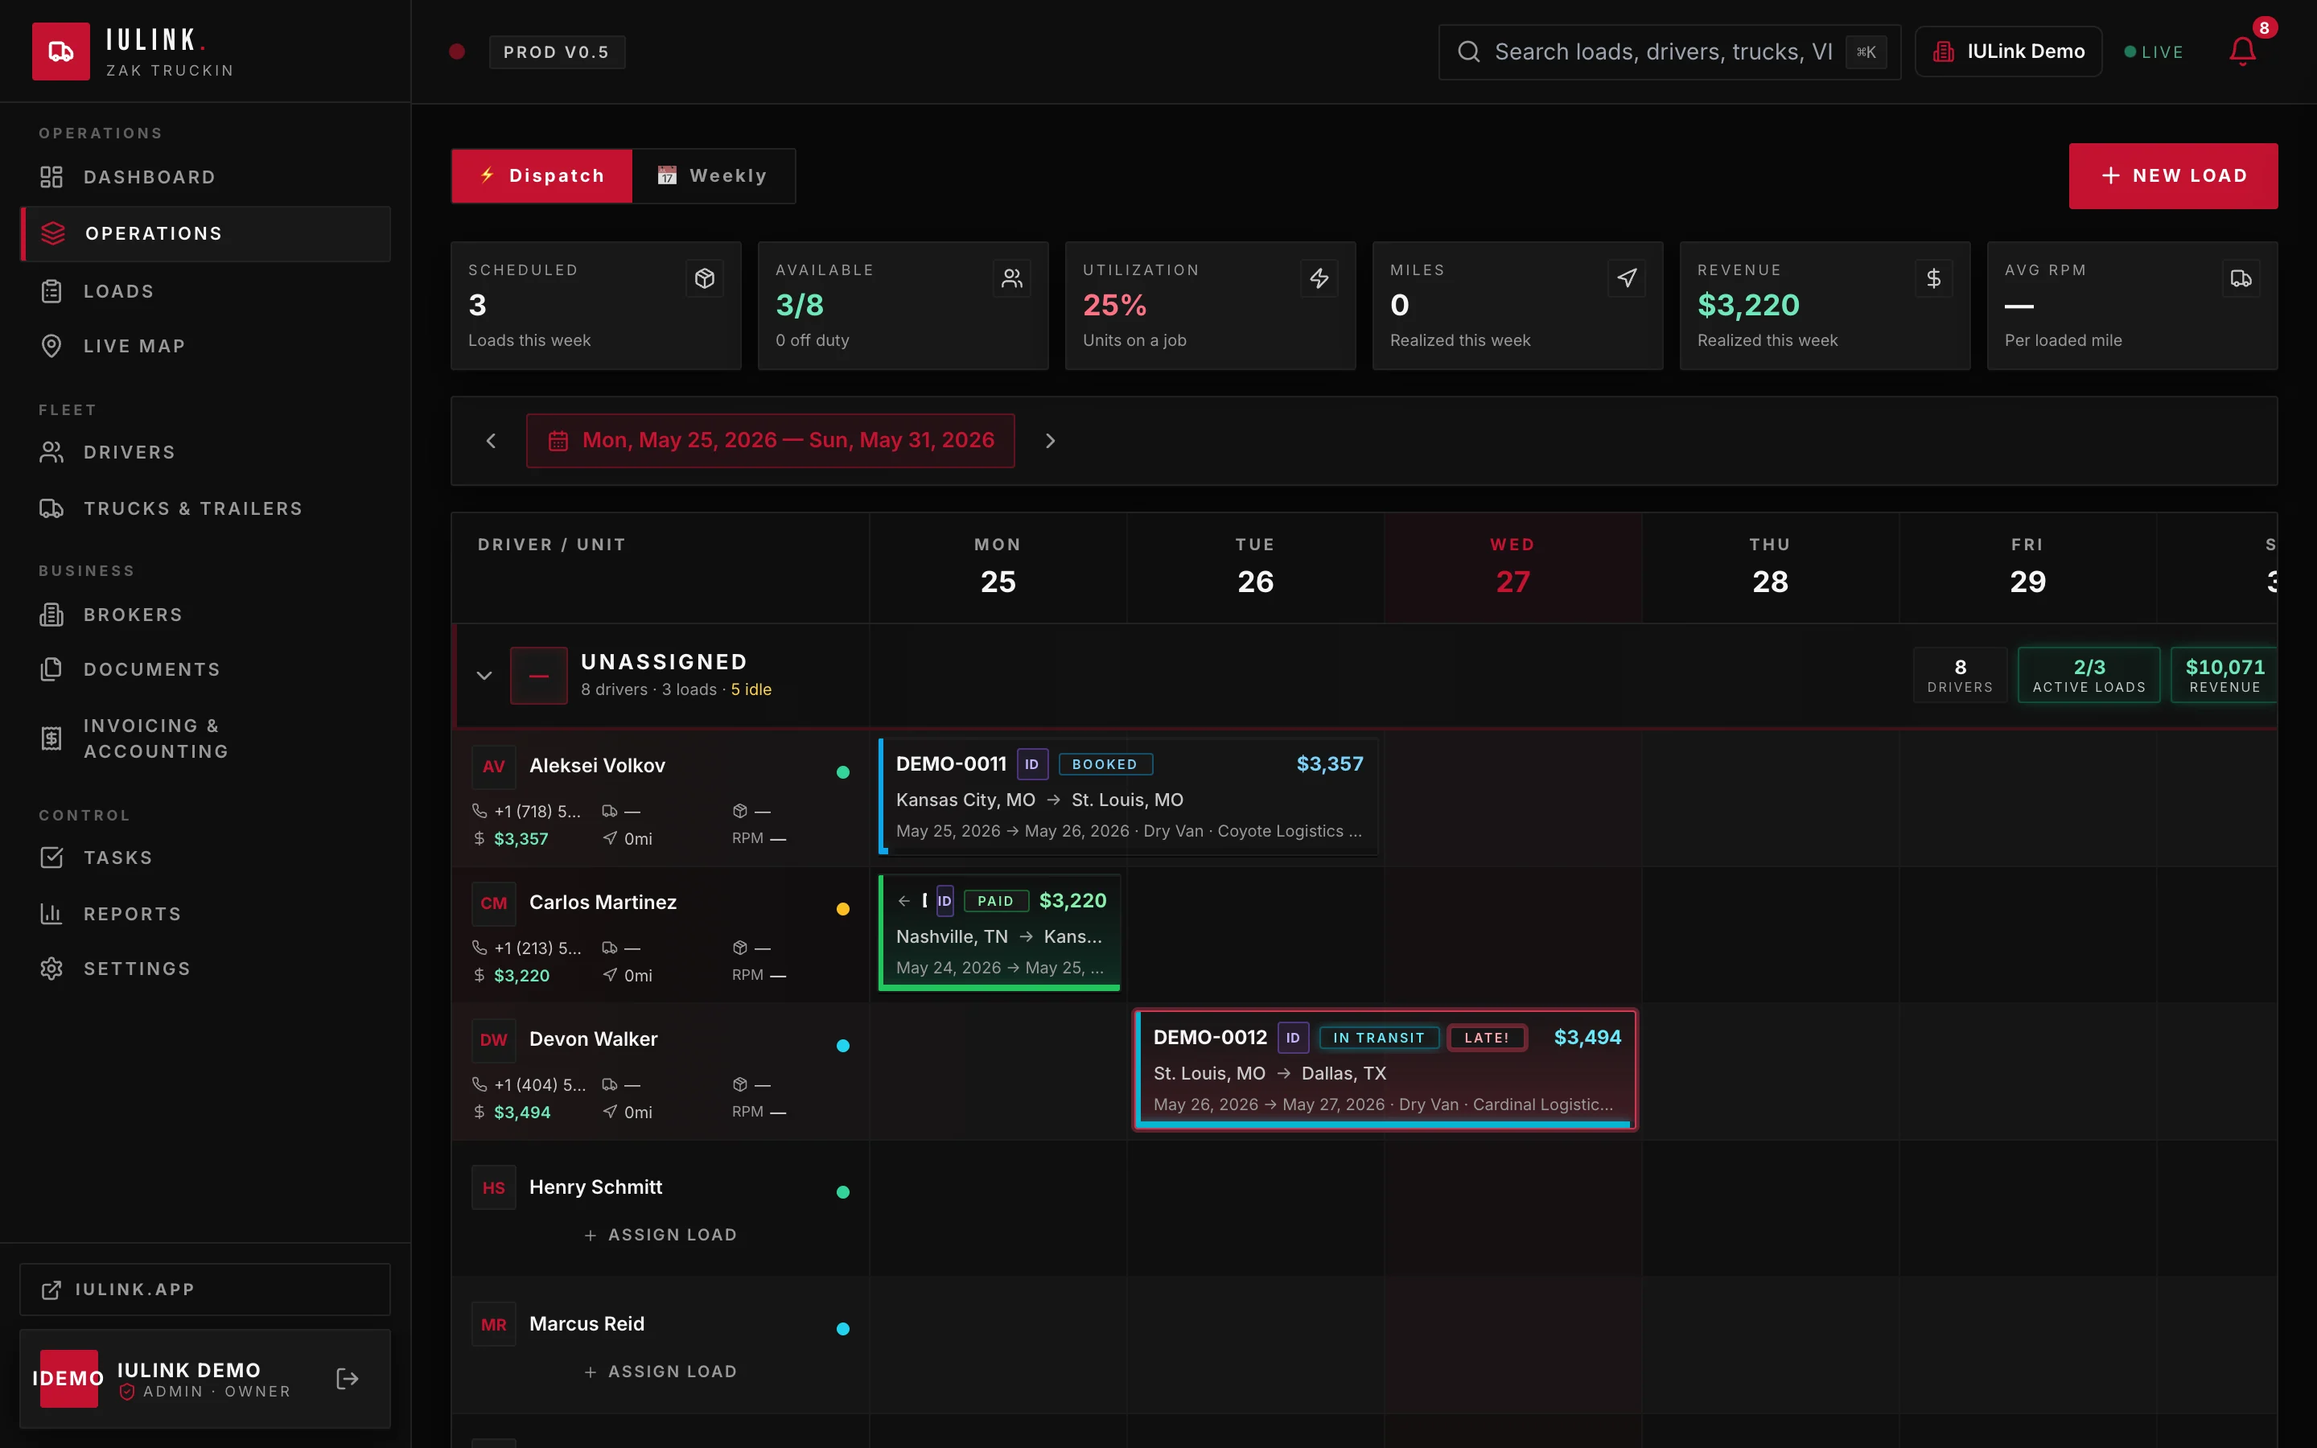Collapse the UNASSIGNED group chevron
This screenshot has height=1448, width=2317.
tap(484, 675)
